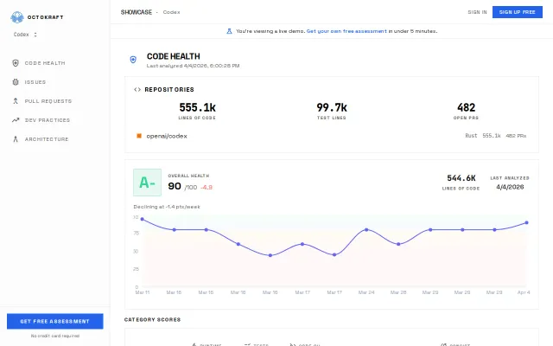Viewport: 553px width, 346px height.
Task: Click the Showcase breadcrumb text
Action: pyautogui.click(x=137, y=12)
